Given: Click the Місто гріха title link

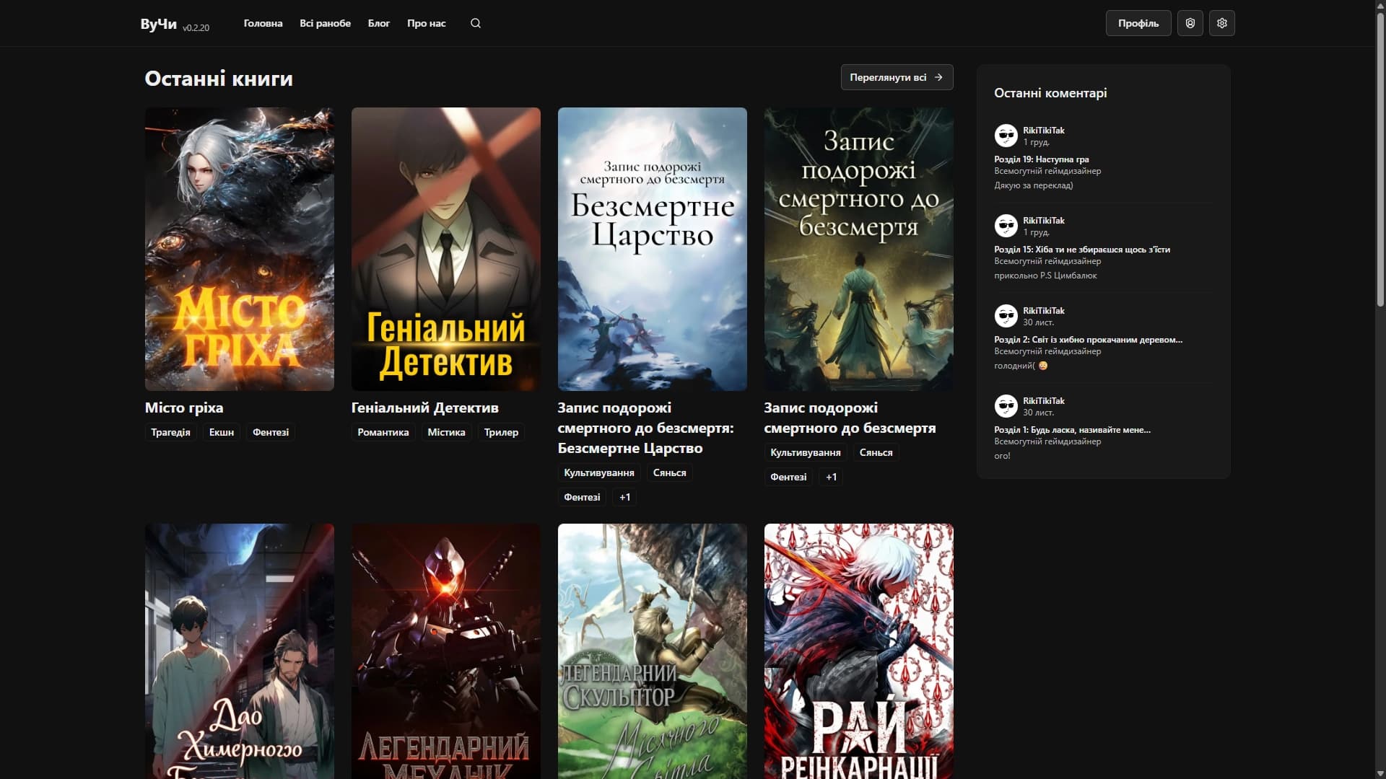Looking at the screenshot, I should [x=184, y=408].
